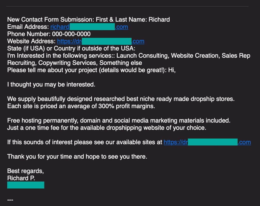Click the Richard P. signature name

pos(21,178)
